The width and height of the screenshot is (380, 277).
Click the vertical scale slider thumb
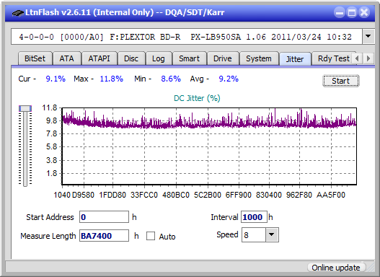(x=25, y=108)
